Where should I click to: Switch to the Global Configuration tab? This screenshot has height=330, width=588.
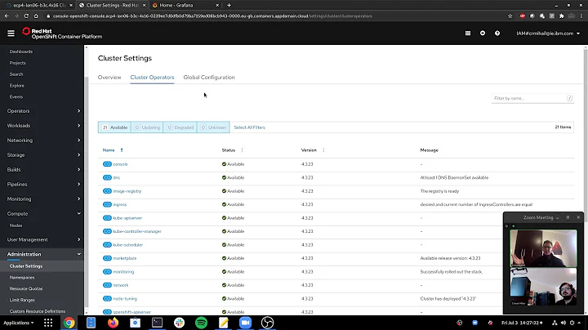point(209,78)
